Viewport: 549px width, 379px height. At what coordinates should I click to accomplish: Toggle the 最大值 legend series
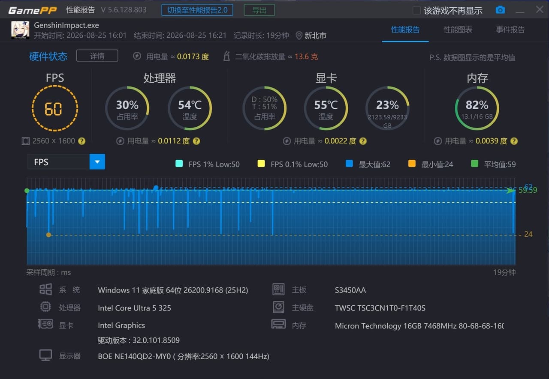pyautogui.click(x=368, y=164)
